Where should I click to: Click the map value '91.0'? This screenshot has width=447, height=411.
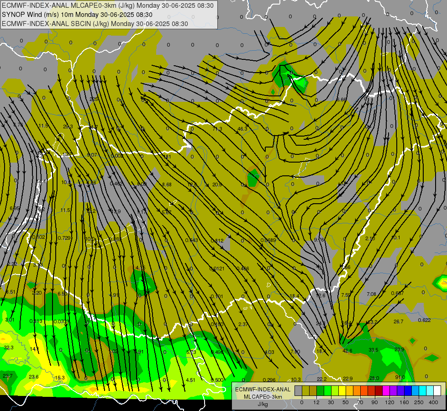(400, 377)
